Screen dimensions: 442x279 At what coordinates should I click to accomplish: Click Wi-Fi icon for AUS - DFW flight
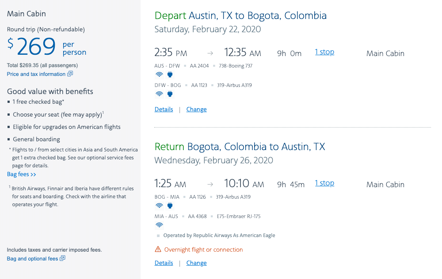pyautogui.click(x=159, y=75)
